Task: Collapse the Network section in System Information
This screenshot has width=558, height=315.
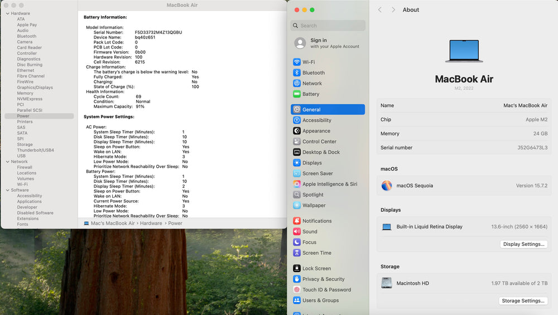Action: tap(7, 162)
